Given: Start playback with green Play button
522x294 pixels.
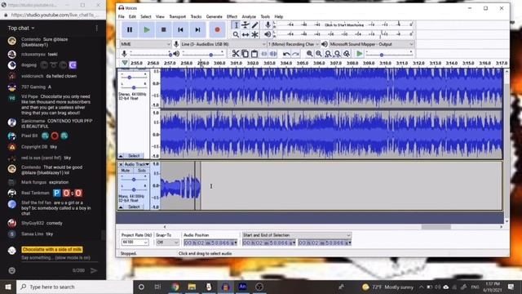Looking at the screenshot, I should [147, 29].
